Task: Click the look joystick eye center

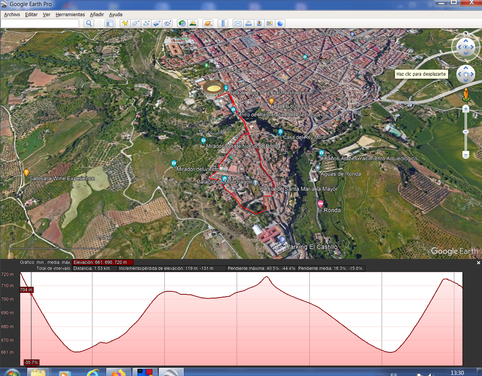Action: (466, 47)
